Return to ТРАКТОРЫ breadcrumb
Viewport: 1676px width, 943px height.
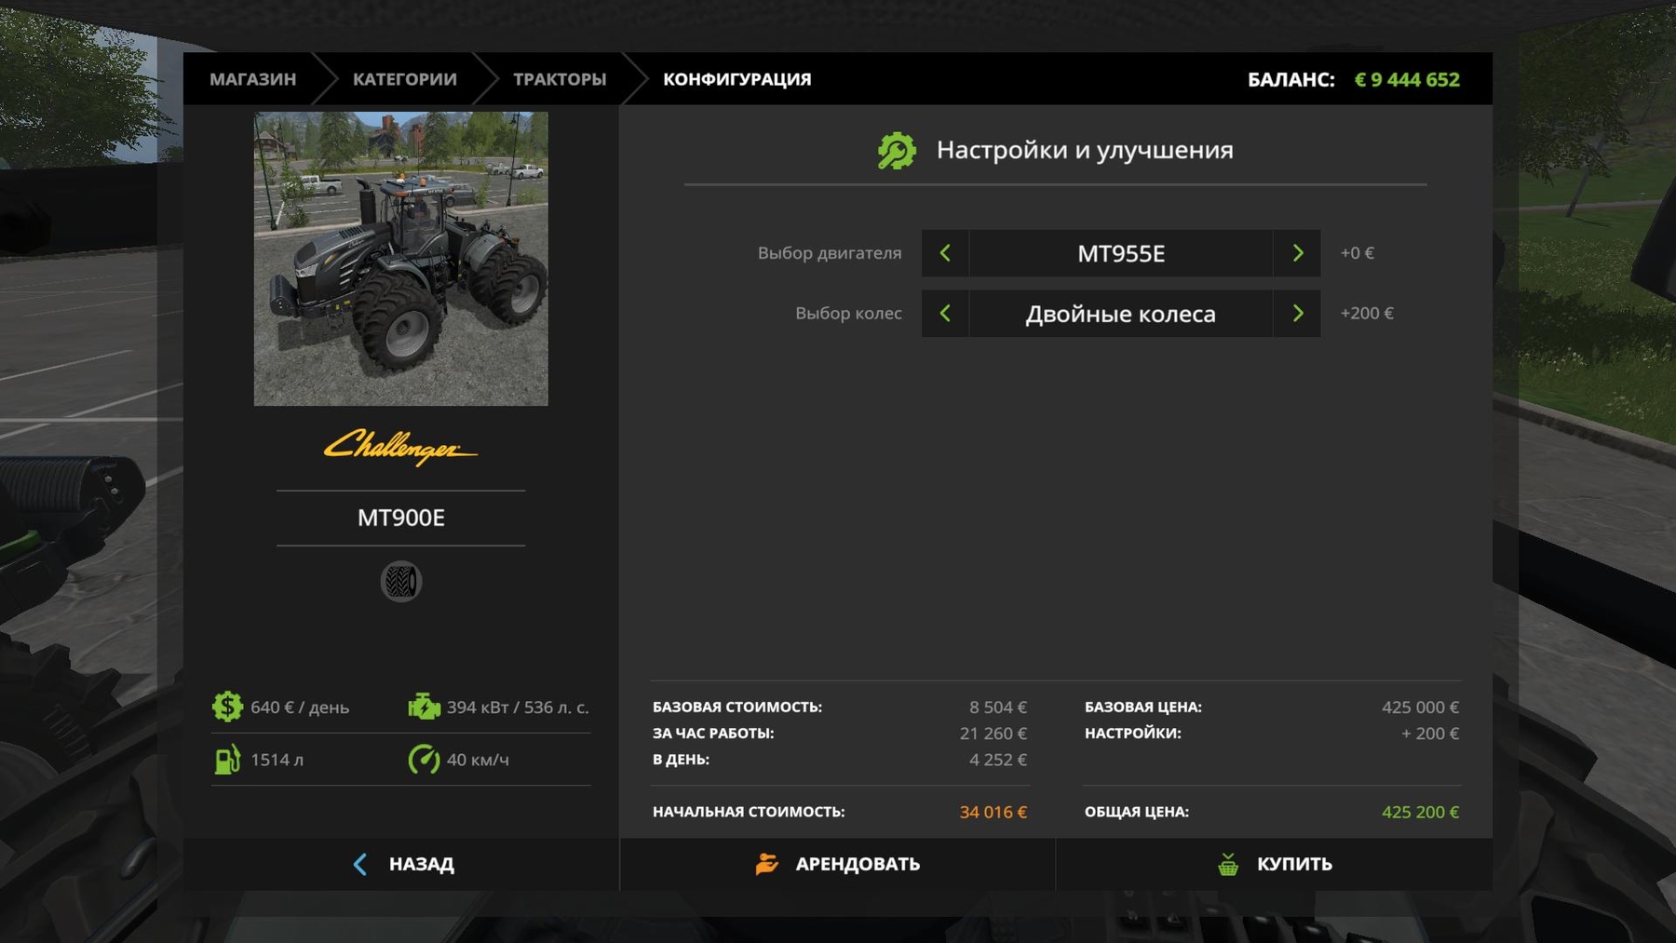pyautogui.click(x=560, y=79)
